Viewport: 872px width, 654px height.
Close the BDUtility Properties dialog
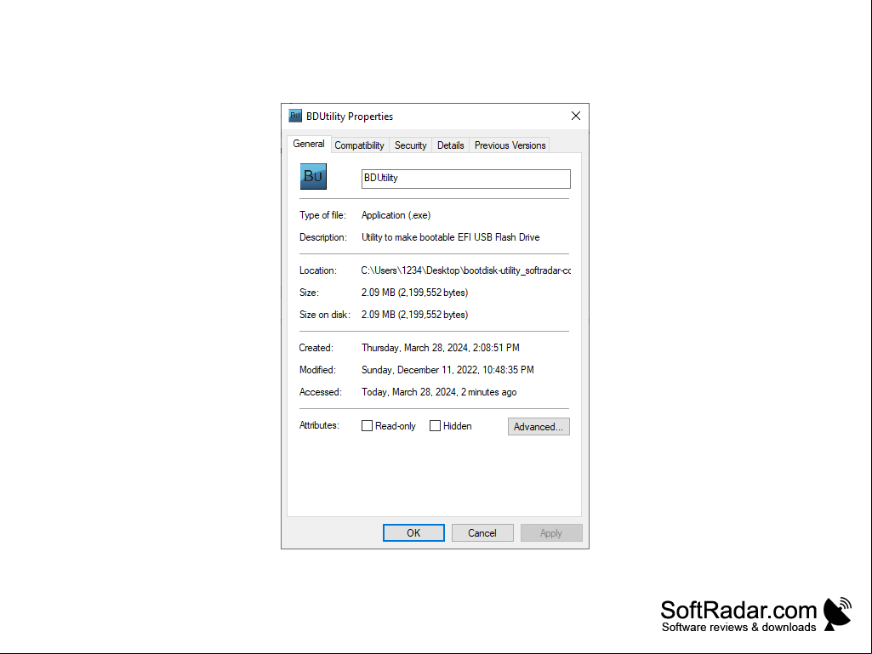[x=576, y=116]
